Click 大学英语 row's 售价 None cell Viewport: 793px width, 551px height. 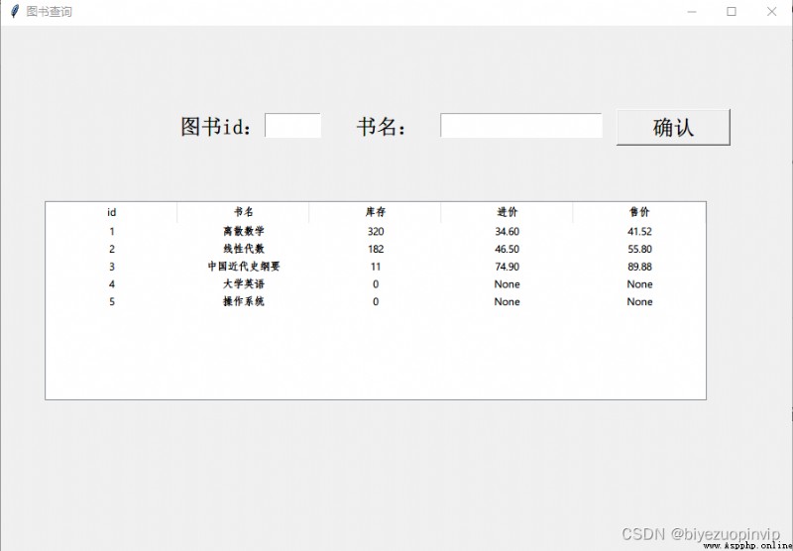point(639,284)
